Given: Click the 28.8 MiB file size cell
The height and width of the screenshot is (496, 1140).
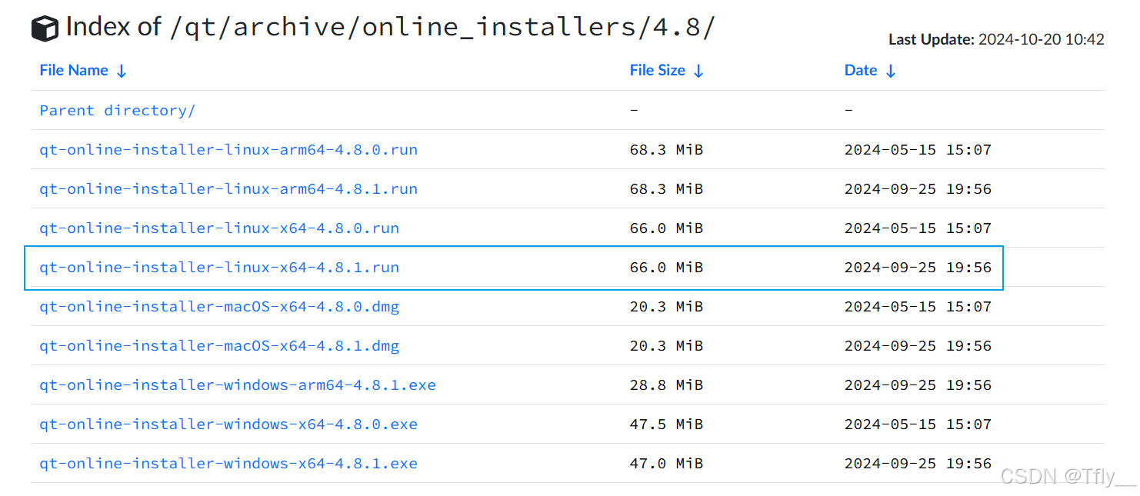Looking at the screenshot, I should point(666,385).
